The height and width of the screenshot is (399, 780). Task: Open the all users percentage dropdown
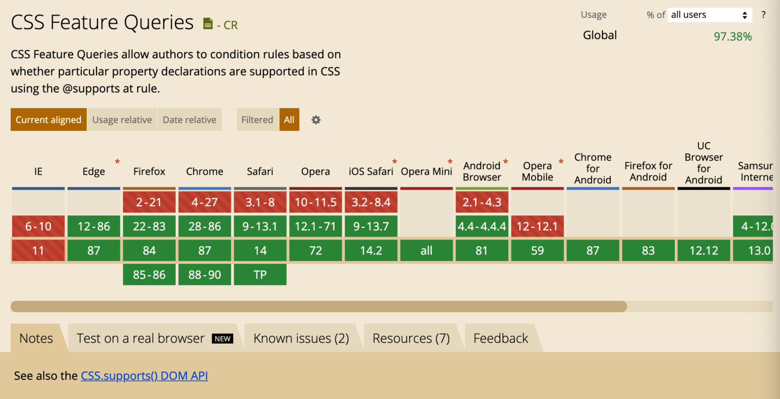pos(709,15)
